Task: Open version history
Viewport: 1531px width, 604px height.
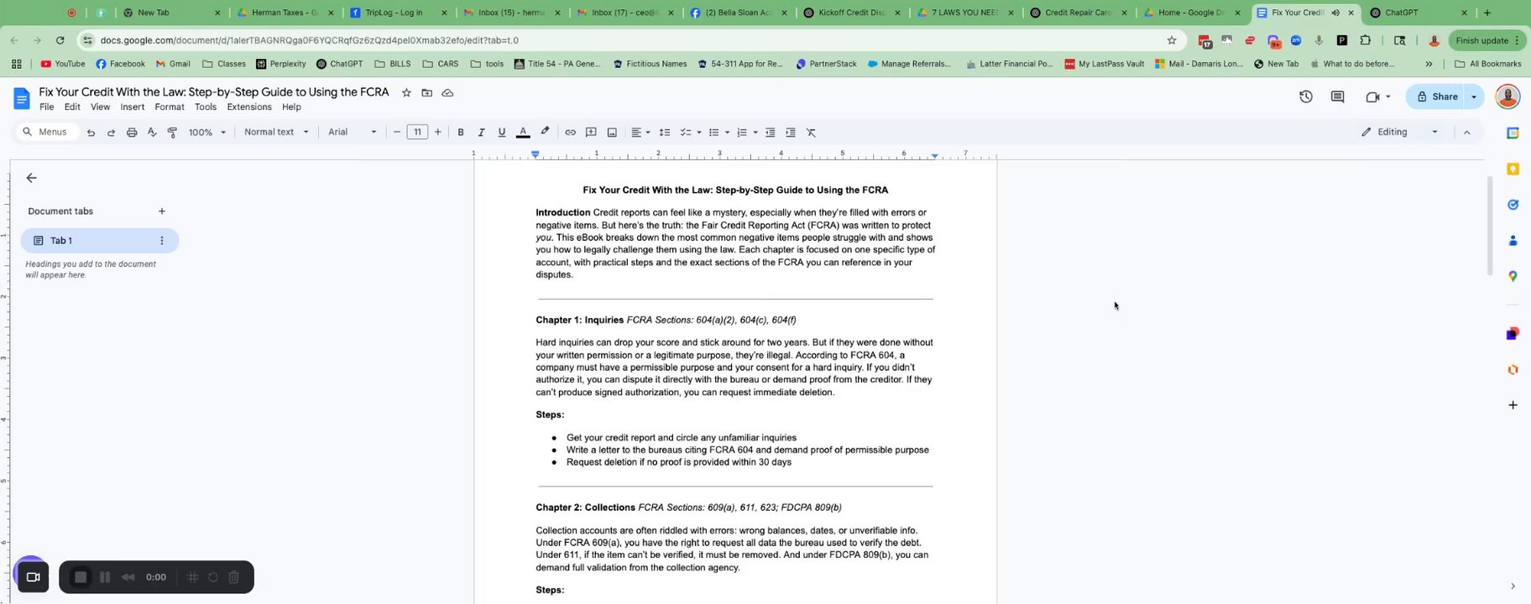Action: (1306, 96)
